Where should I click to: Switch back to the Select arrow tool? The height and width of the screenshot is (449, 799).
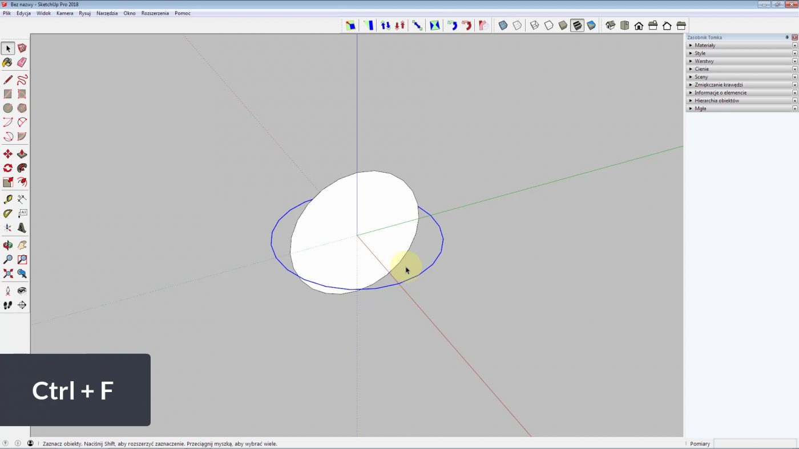(7, 48)
